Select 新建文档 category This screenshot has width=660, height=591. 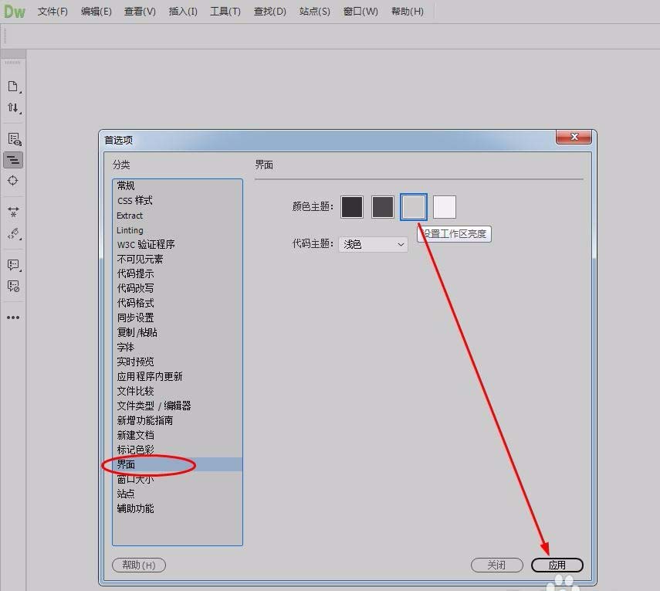(x=178, y=435)
